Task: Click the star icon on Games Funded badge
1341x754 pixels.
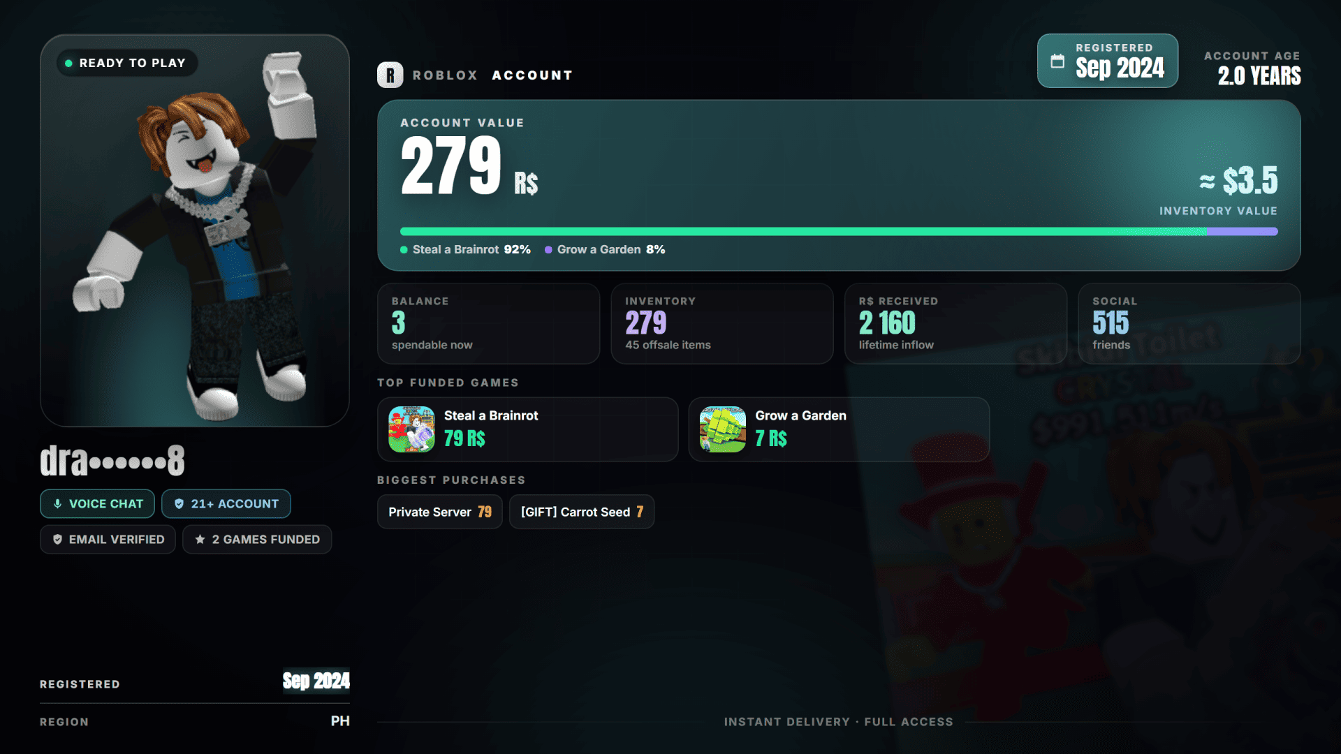Action: point(200,539)
